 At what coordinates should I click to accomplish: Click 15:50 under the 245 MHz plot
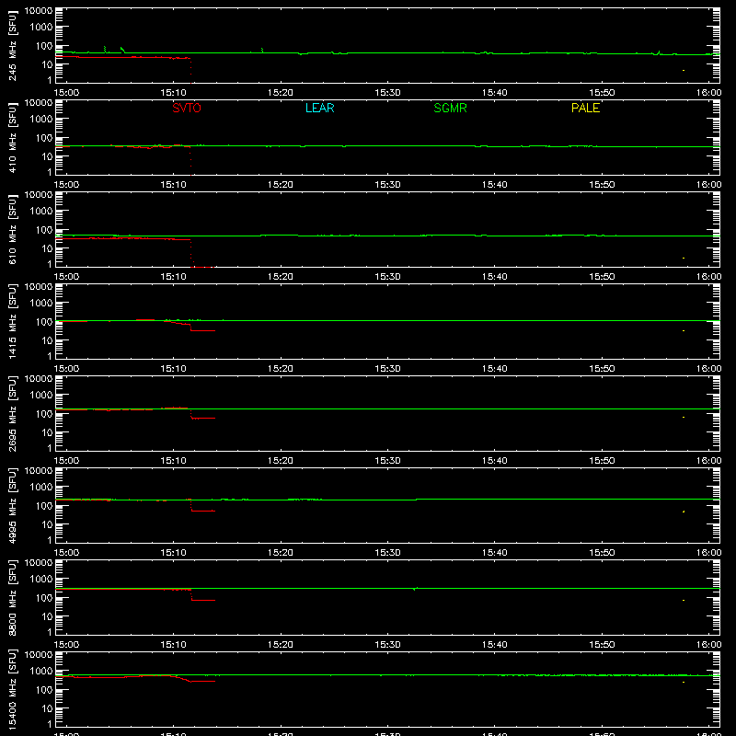[x=602, y=93]
